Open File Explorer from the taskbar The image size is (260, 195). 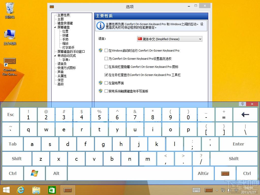[36, 190]
